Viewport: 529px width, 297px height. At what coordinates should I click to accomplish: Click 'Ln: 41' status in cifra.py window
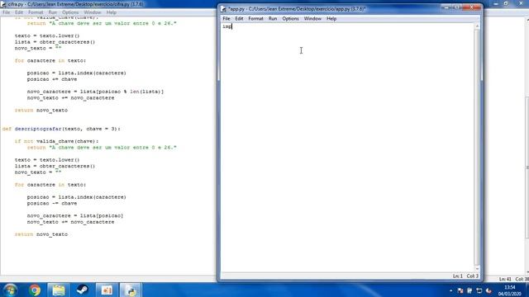[x=505, y=279]
